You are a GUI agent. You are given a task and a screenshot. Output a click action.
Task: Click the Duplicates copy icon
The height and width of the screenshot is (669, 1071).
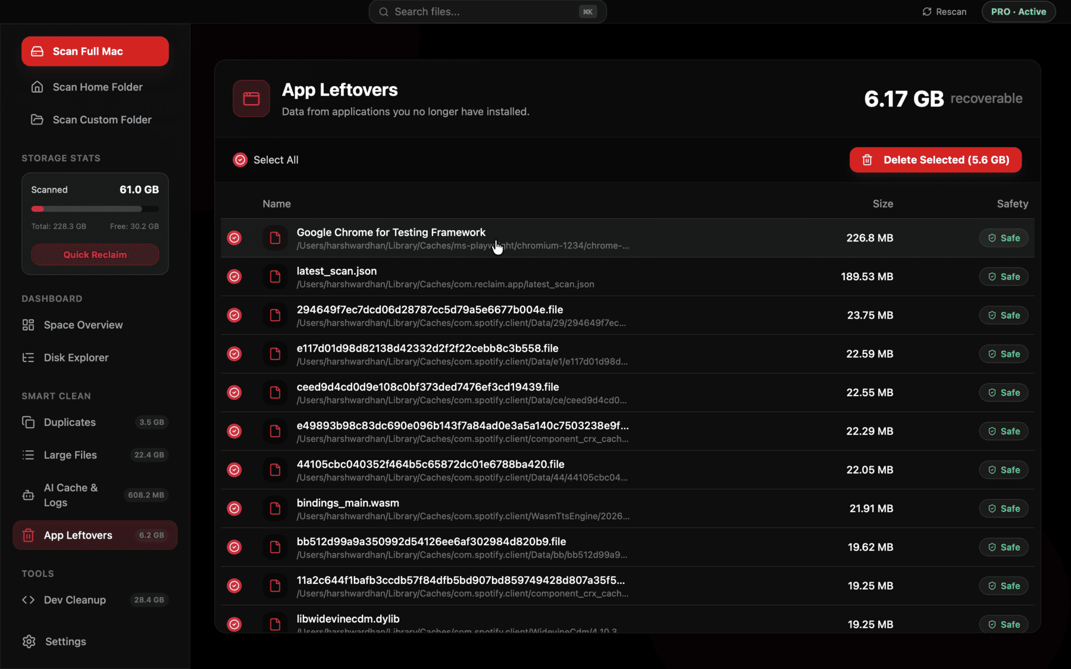point(28,422)
